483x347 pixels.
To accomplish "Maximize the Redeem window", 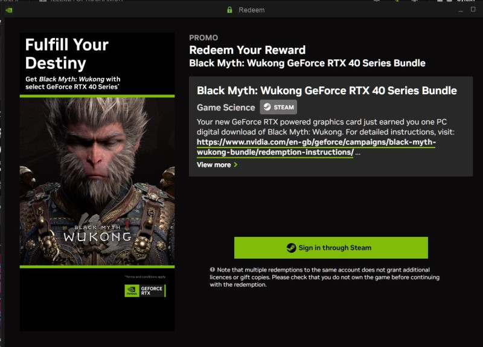I will (x=473, y=9).
